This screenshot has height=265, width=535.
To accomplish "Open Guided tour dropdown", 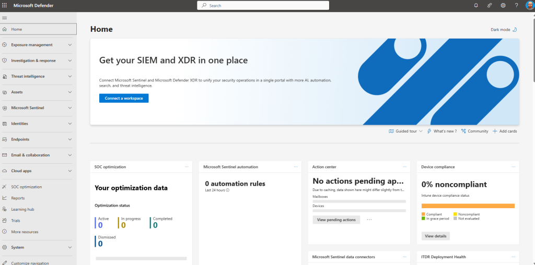I will (405, 131).
